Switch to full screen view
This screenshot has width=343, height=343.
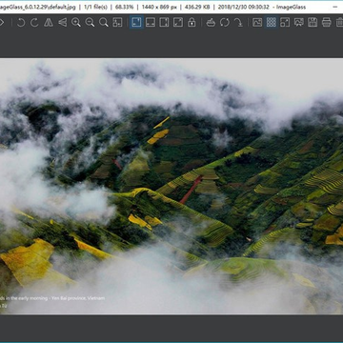(285, 23)
